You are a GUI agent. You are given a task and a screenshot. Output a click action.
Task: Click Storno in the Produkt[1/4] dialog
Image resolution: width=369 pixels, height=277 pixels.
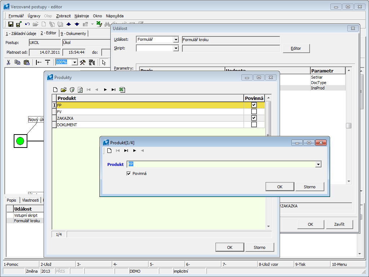(x=310, y=187)
